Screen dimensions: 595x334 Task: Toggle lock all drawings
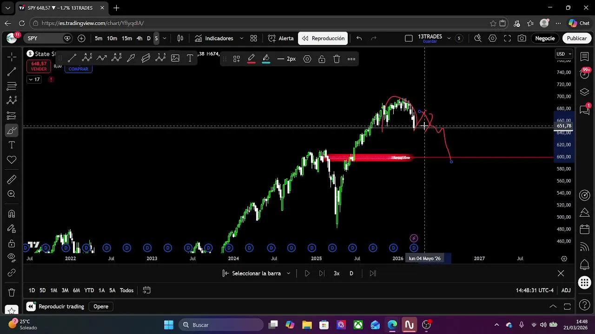pyautogui.click(x=12, y=244)
